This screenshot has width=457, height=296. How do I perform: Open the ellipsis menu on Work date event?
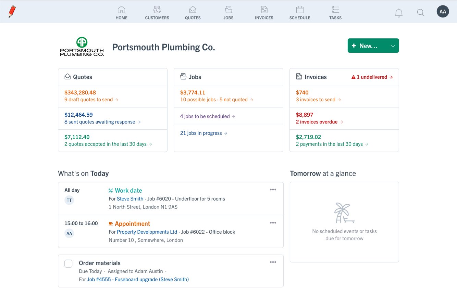(x=273, y=189)
